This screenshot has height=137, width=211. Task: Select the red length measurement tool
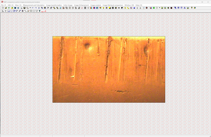click(x=42, y=11)
